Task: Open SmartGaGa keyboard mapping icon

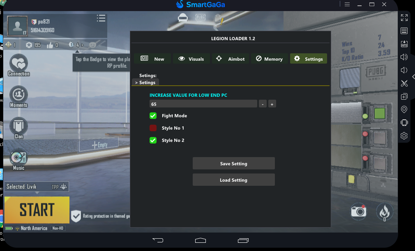Action: [404, 31]
